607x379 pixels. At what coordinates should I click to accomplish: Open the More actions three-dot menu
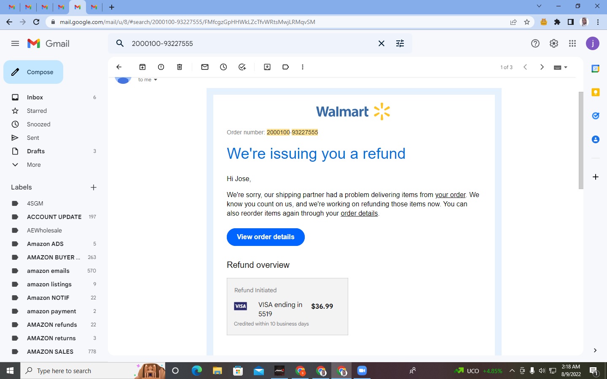303,67
